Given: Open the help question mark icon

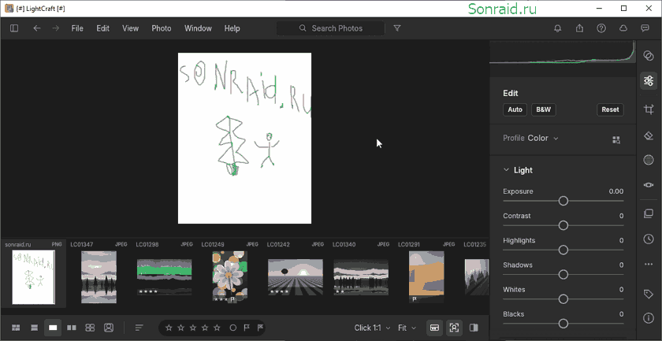Looking at the screenshot, I should click(601, 28).
